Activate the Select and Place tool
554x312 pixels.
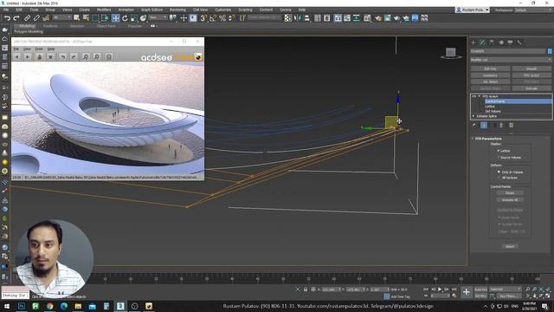coord(143,17)
